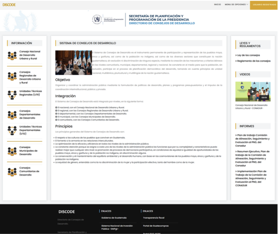Screen dimensions: 278x234
Task: Click the Consejos Comunitarios de Desarrollo icon
Action: (x=12, y=172)
